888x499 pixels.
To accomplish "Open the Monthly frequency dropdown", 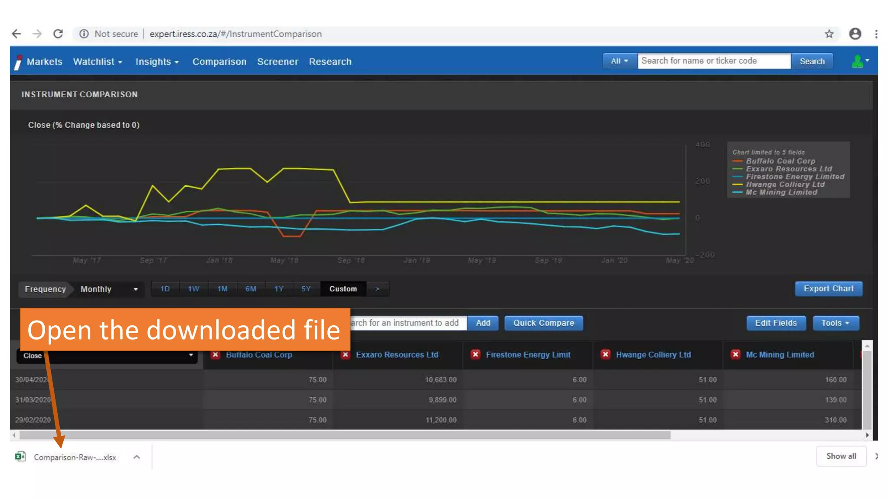I will 108,289.
